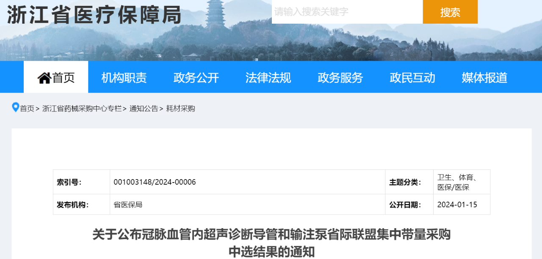Switch to the 政务公开 tab
The height and width of the screenshot is (259, 542).
196,78
